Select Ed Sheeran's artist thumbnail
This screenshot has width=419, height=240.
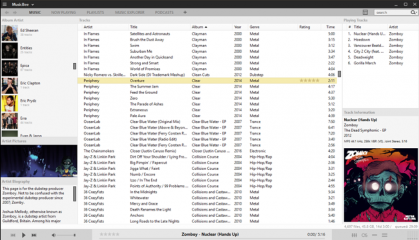[10, 33]
